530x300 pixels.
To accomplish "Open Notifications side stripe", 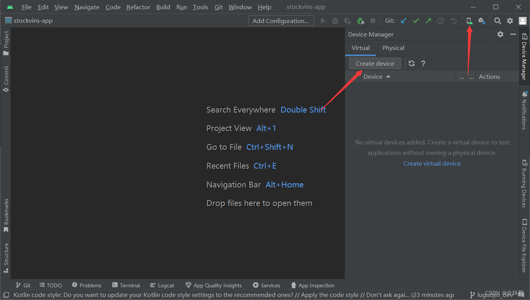I will [x=524, y=111].
